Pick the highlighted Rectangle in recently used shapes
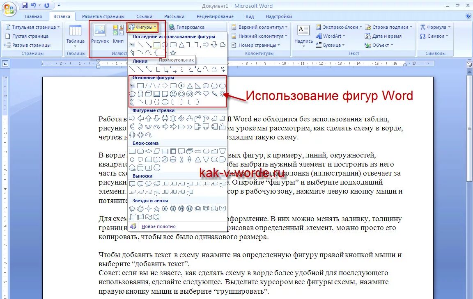This screenshot has height=299, width=473. [156, 45]
